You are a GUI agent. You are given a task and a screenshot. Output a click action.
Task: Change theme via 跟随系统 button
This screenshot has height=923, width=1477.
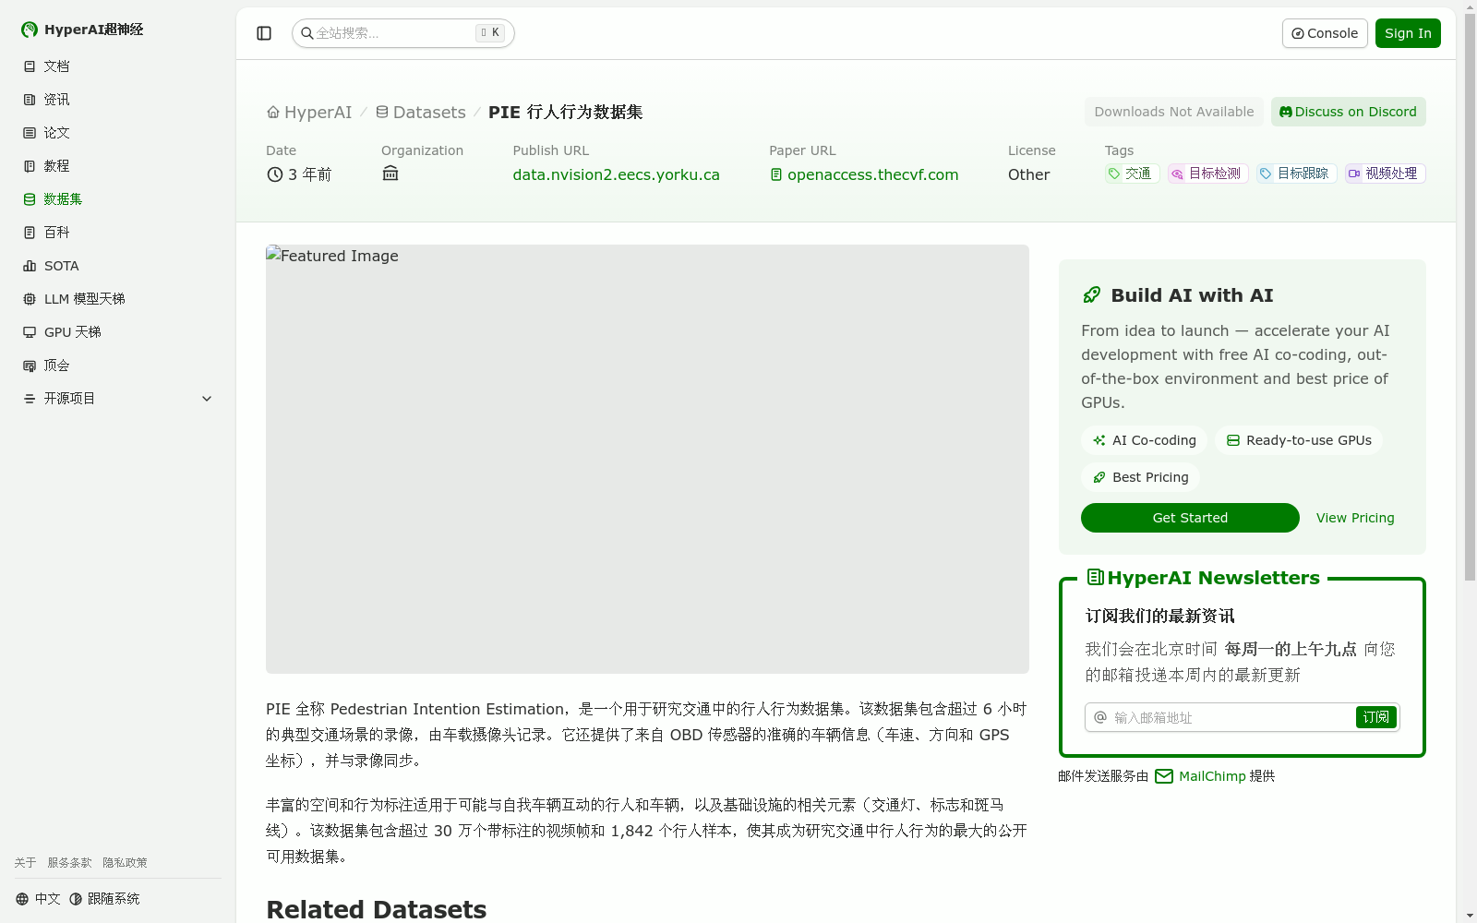[104, 899]
